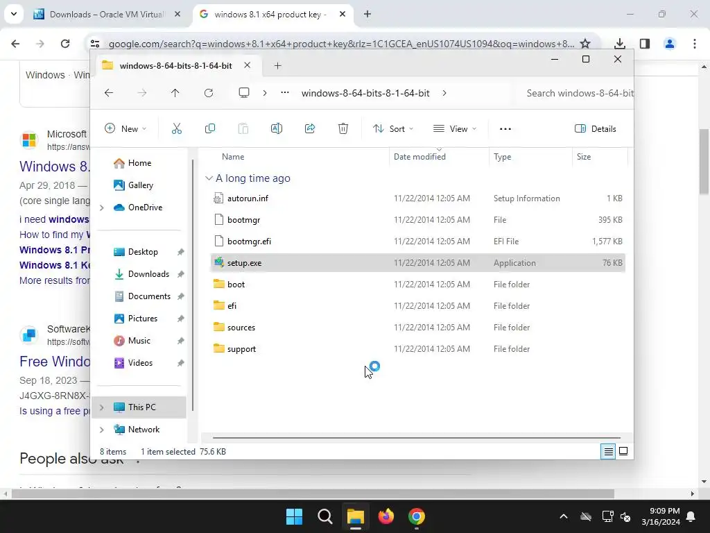Expand Network tree node

tap(102, 430)
